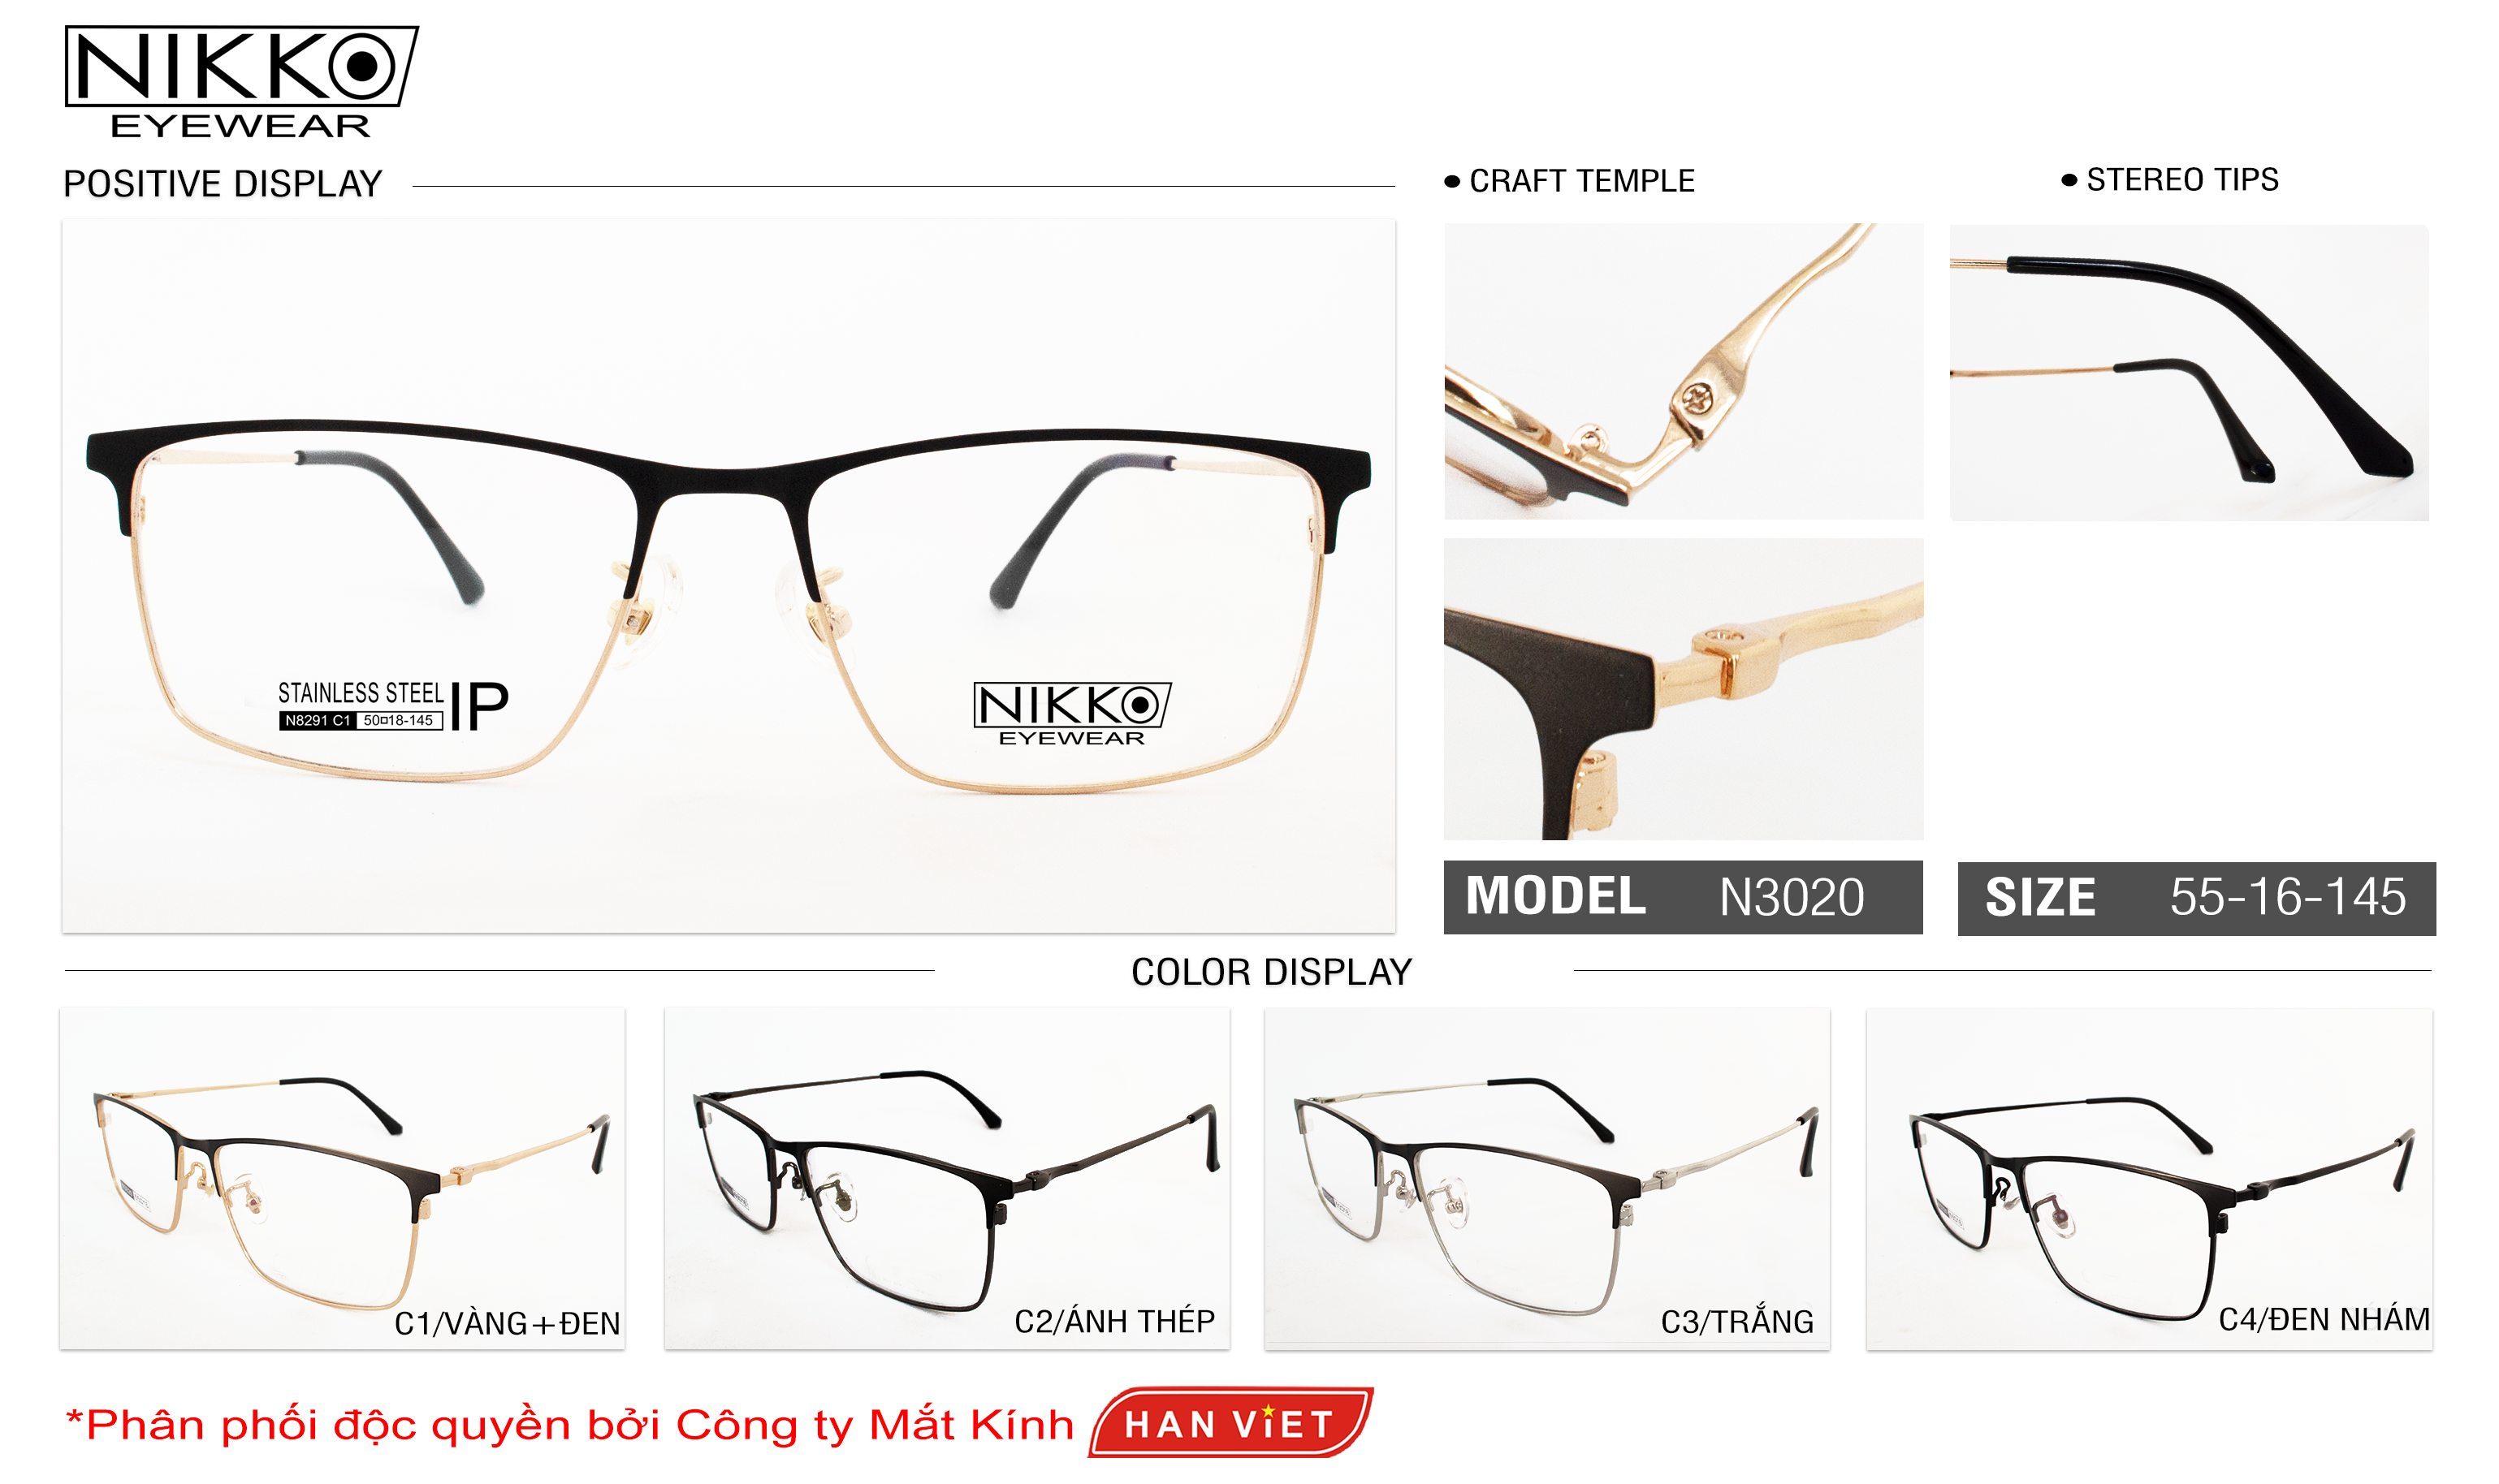
Task: Click the NIKKO logo printed on the lens
Action: coord(1071,714)
